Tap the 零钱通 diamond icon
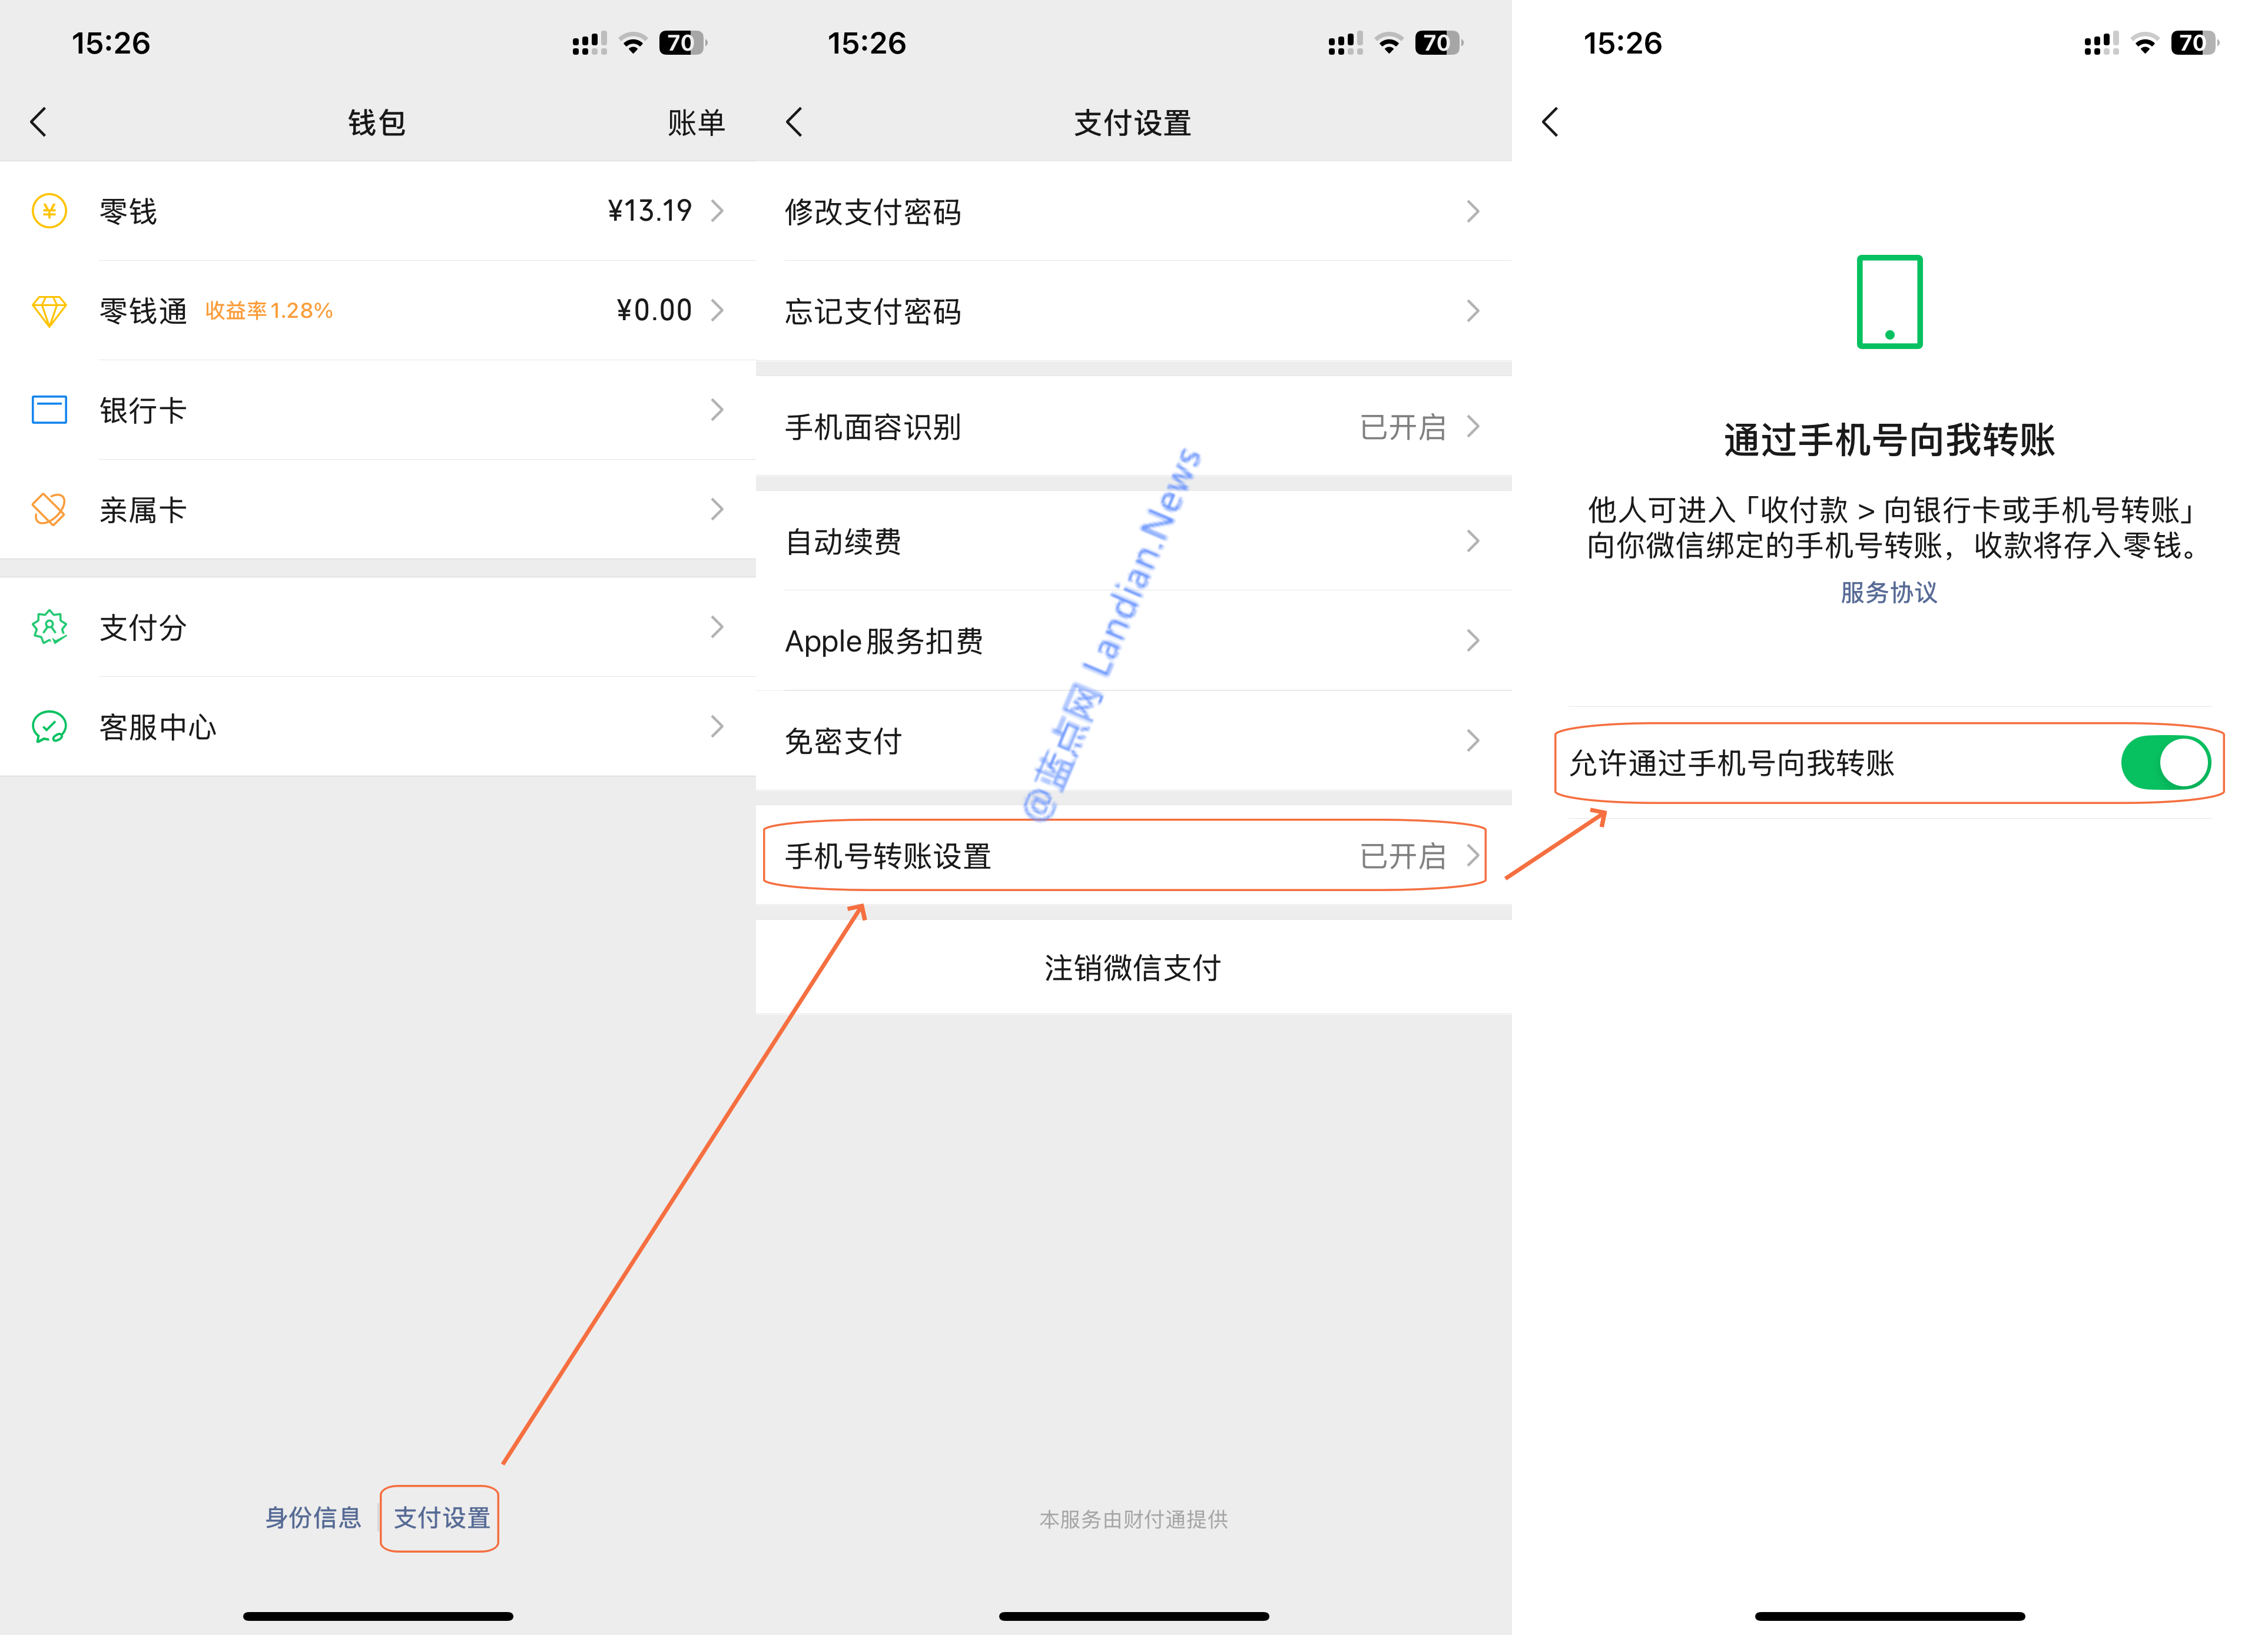This screenshot has height=1635, width=2268. tap(49, 311)
